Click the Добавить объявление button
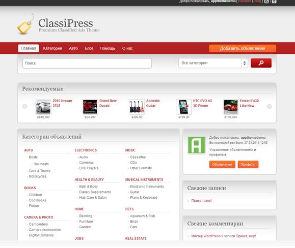 (x=243, y=48)
